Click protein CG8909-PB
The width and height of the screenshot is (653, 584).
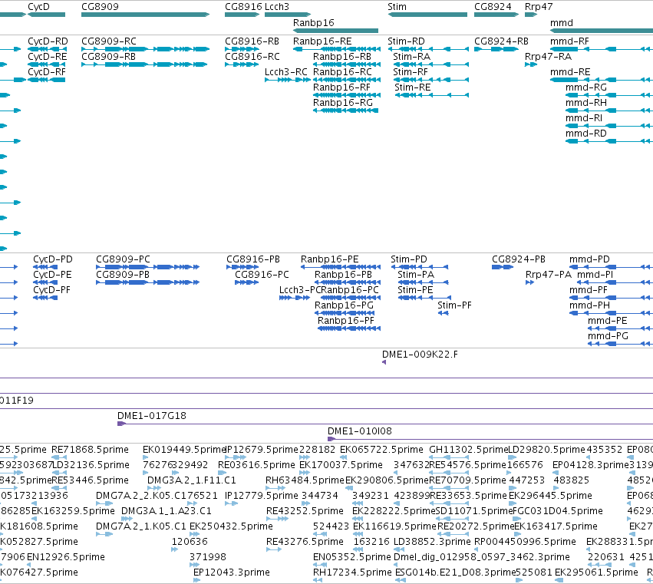pos(148,282)
